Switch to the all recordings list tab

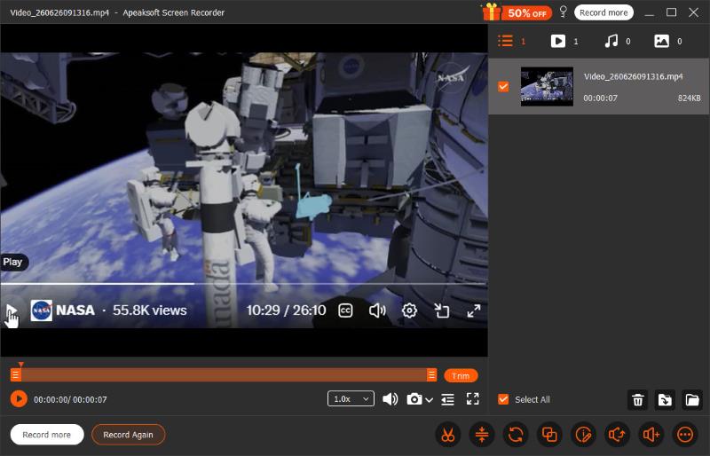pos(505,41)
